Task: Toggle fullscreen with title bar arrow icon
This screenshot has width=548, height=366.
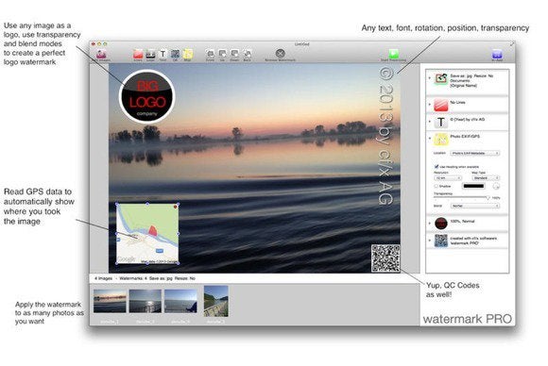Action: click(512, 44)
